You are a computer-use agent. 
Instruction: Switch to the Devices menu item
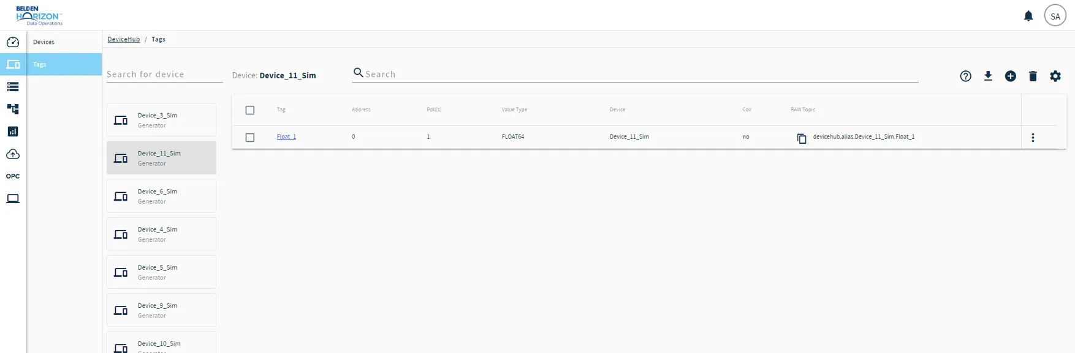coord(64,42)
